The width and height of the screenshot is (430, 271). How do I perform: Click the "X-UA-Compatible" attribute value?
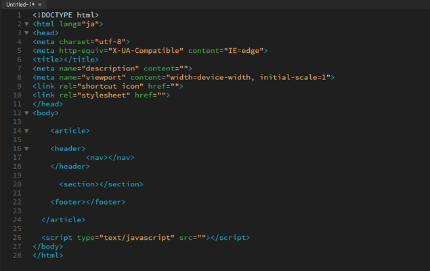click(x=149, y=51)
